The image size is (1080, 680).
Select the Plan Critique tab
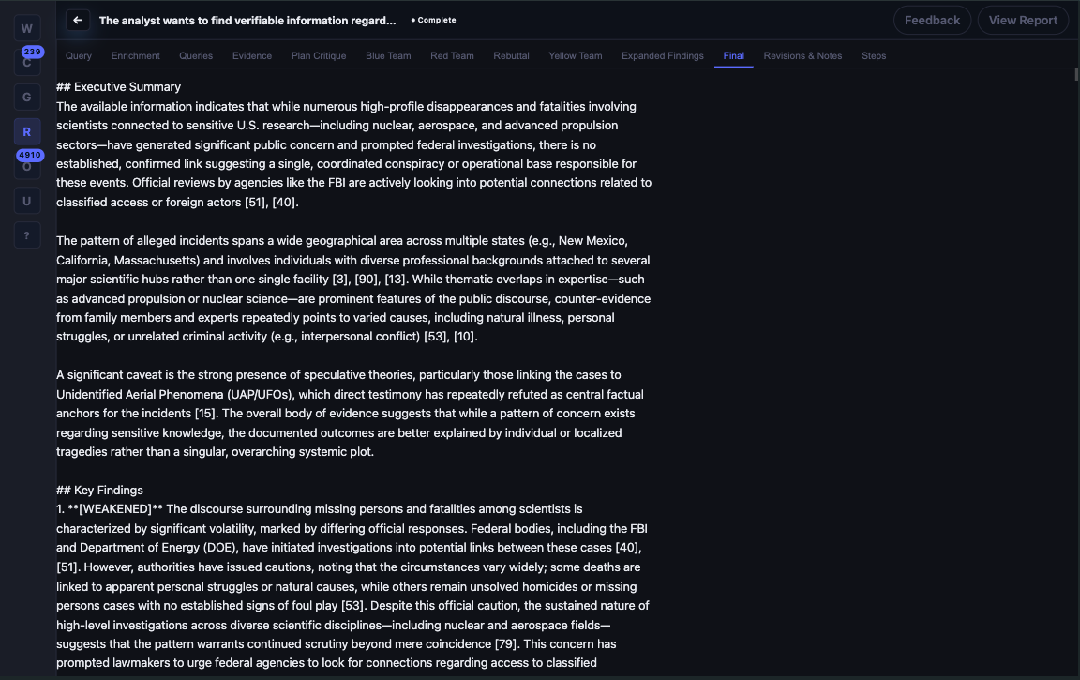click(x=319, y=55)
